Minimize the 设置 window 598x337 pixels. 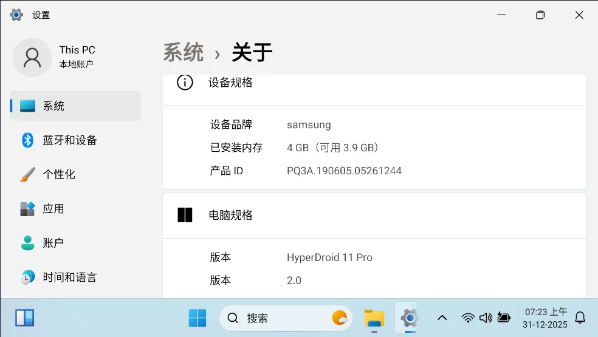(501, 15)
